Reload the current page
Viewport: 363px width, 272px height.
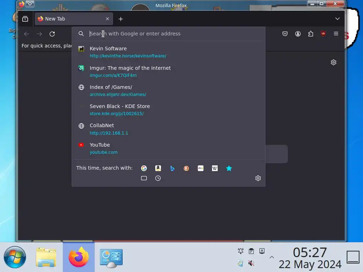click(52, 34)
